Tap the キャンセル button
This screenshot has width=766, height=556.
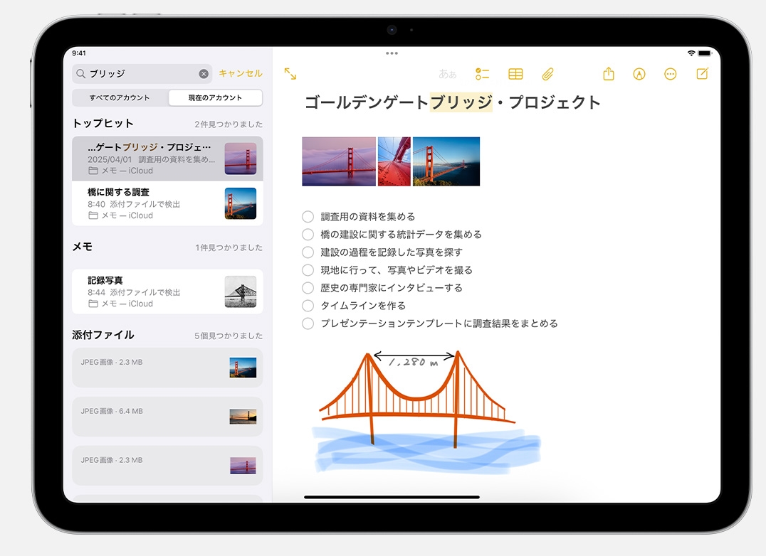pos(240,74)
